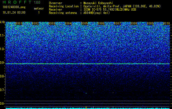Click the 0.9 frequency axis label
Viewport: 172px width, 109px height.
pyautogui.click(x=2, y=63)
